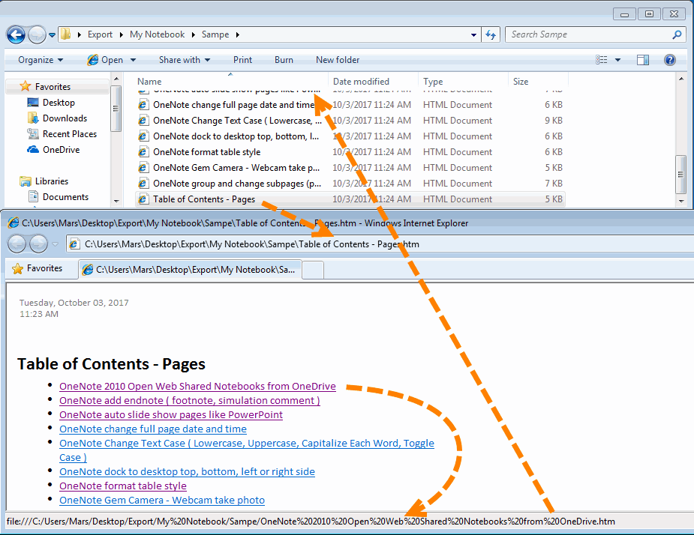Screen dimensions: 694x535
Task: Click the My Notebook breadcrumb segment
Action: click(157, 34)
